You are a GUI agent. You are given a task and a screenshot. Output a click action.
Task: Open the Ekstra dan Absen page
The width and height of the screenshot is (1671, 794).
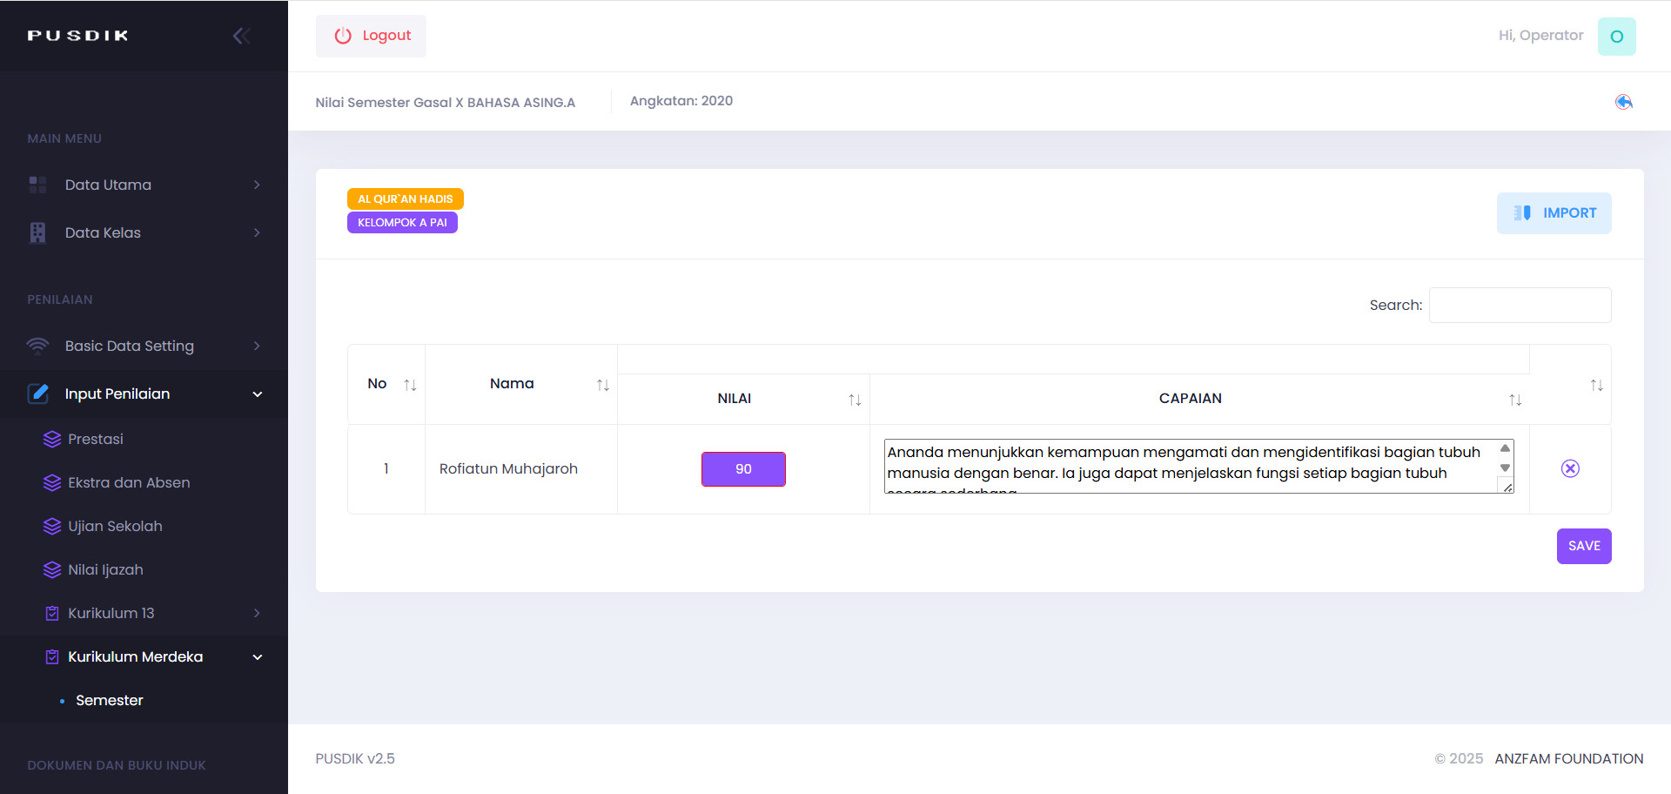click(x=129, y=482)
